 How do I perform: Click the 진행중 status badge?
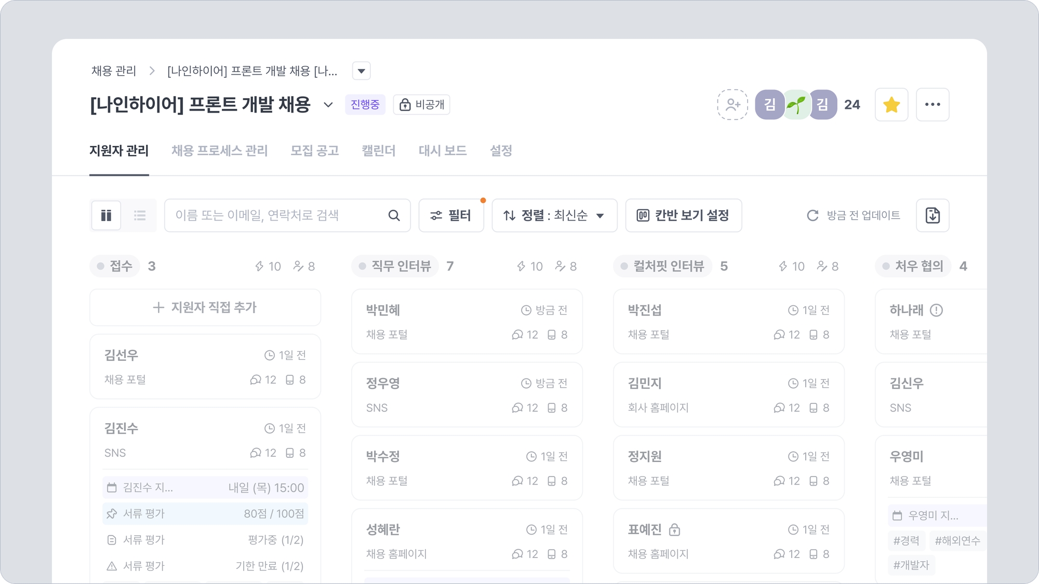[365, 105]
